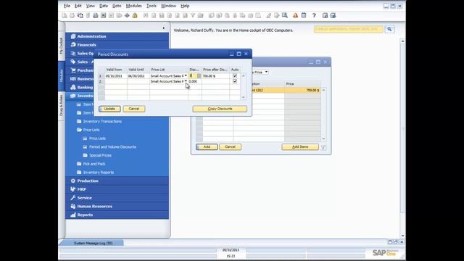464x261 pixels.
Task: Click the Print Preview toolbar icon
Action: (65, 15)
